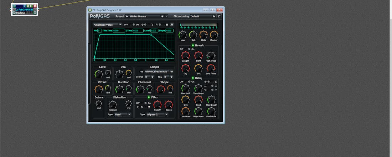Click the Delay Feed knob
392x157 pixels.
pos(198,100)
